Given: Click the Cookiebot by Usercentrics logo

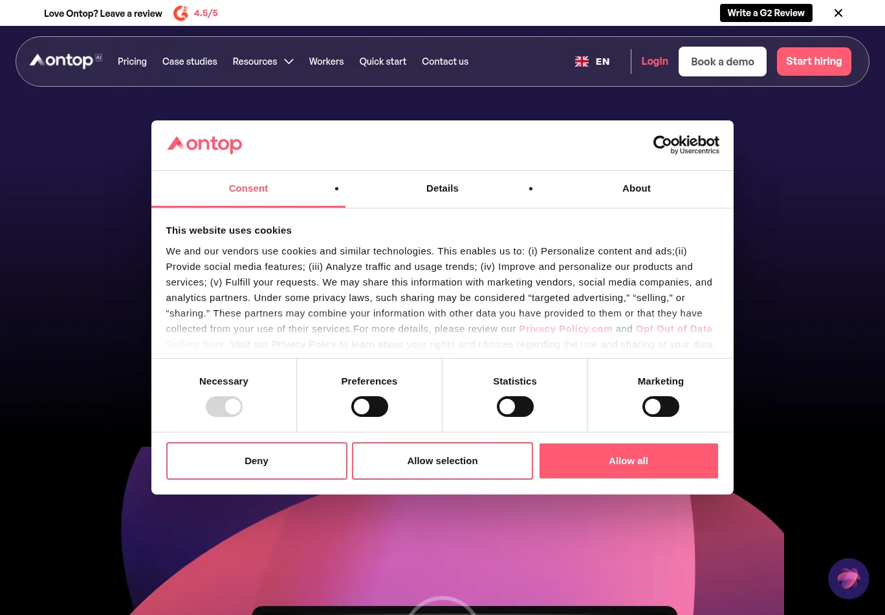Looking at the screenshot, I should tap(686, 145).
